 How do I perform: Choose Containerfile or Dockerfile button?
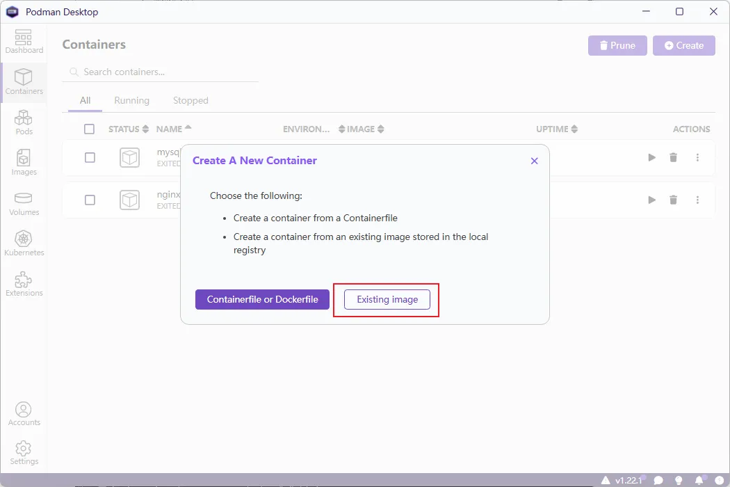[262, 299]
